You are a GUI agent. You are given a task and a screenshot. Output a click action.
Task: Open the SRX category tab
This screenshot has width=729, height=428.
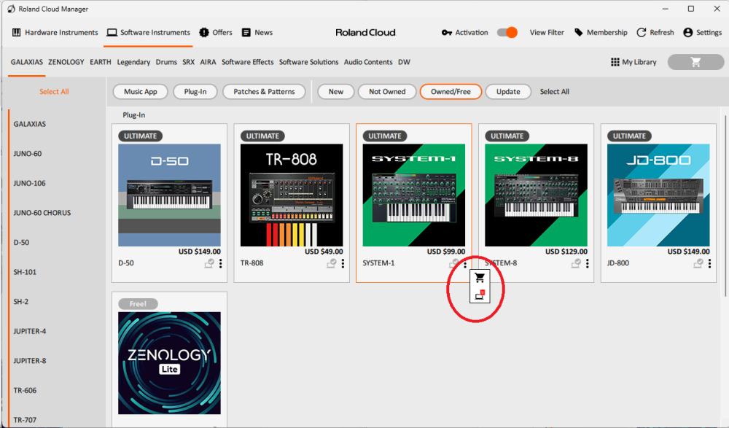(x=188, y=62)
